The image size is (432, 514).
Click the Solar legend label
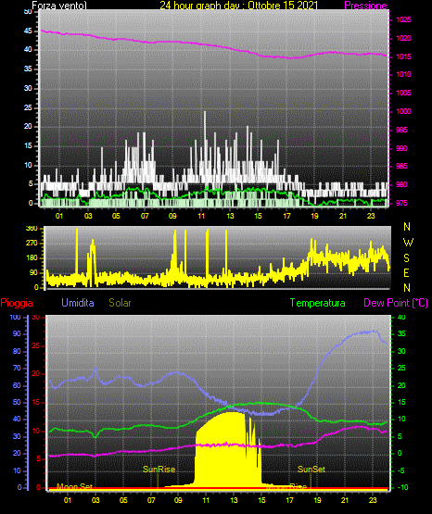pyautogui.click(x=120, y=303)
